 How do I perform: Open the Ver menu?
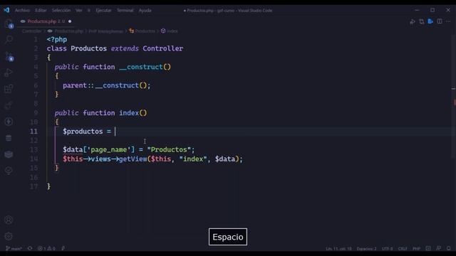[x=79, y=10]
